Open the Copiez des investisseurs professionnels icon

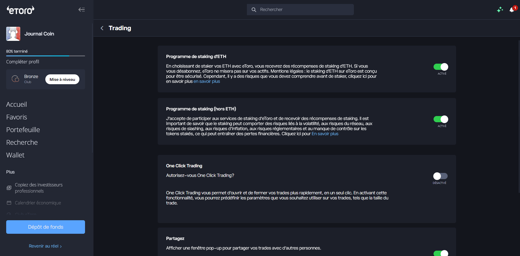(9, 188)
